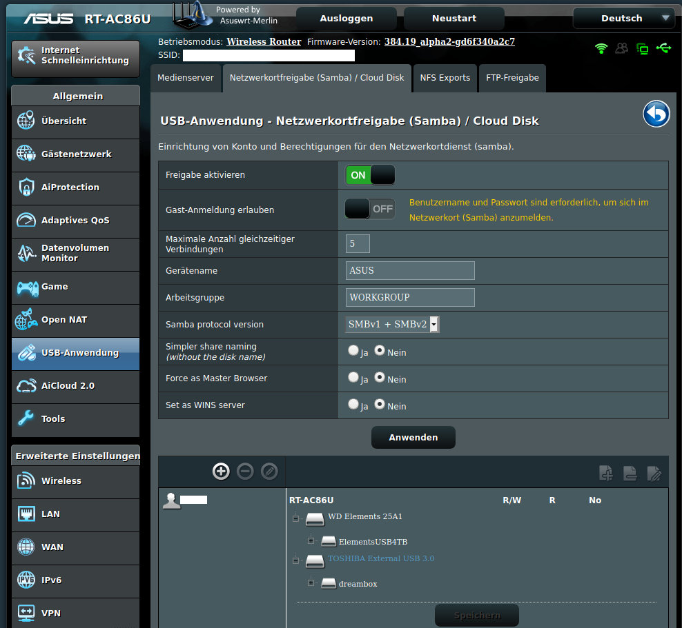Open the Deutsch language dropdown
The width and height of the screenshot is (682, 628).
pyautogui.click(x=624, y=19)
